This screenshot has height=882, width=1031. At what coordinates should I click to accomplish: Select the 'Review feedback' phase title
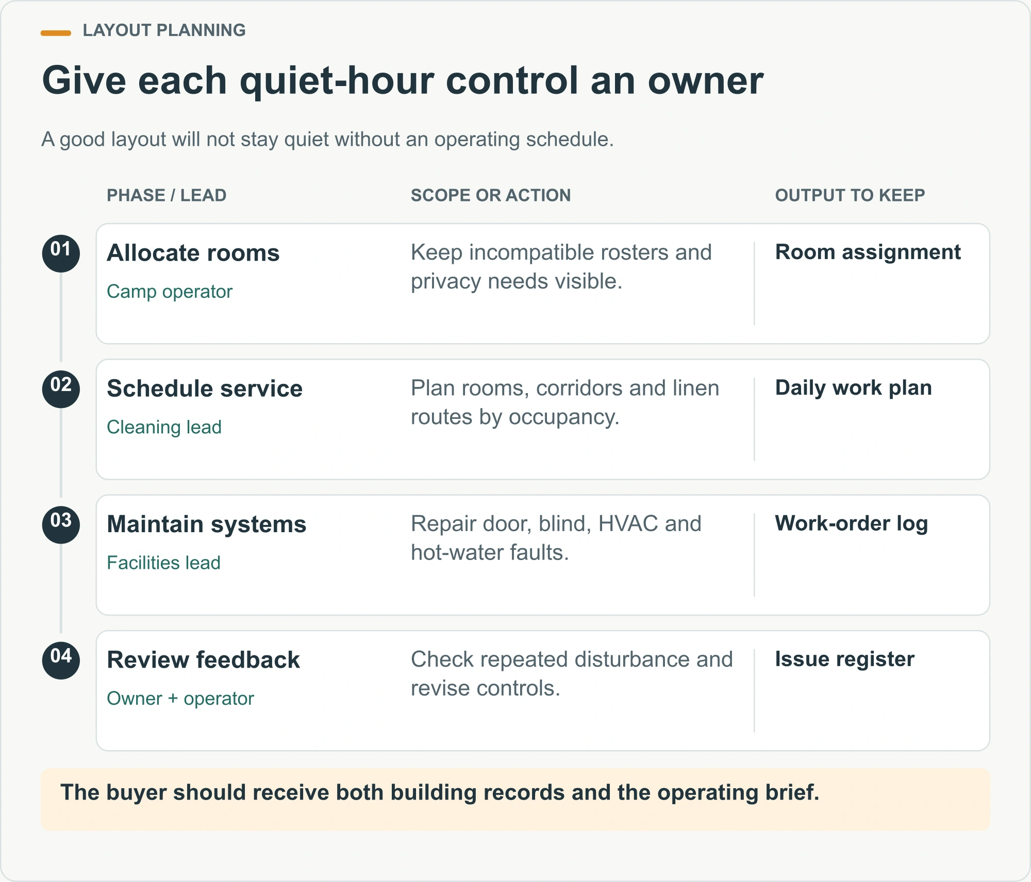tap(203, 660)
